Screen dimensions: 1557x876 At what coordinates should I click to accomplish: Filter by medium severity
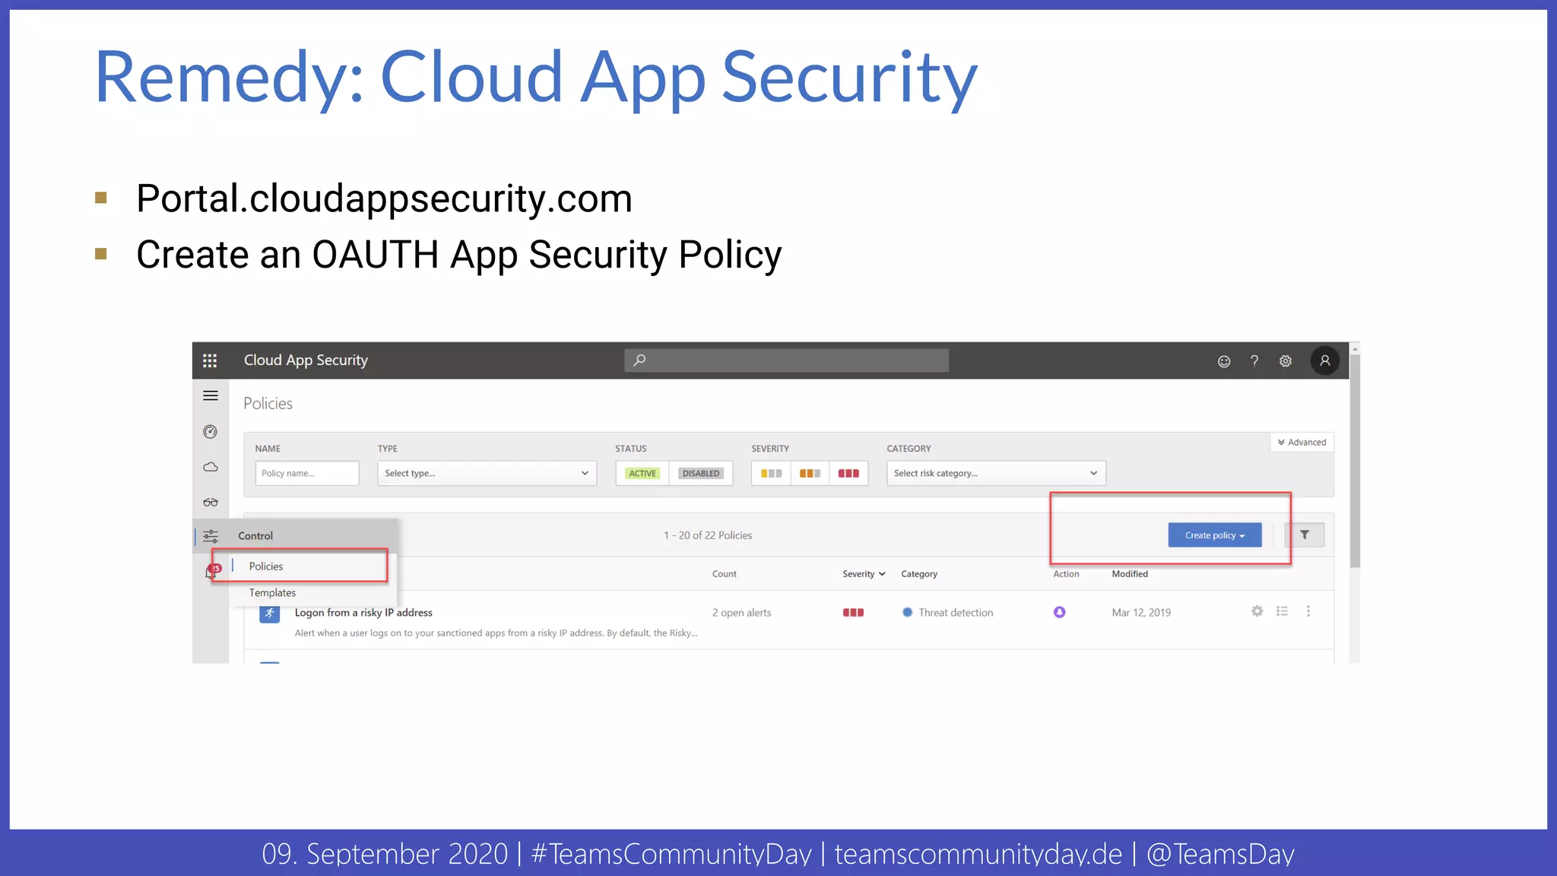pyautogui.click(x=810, y=473)
